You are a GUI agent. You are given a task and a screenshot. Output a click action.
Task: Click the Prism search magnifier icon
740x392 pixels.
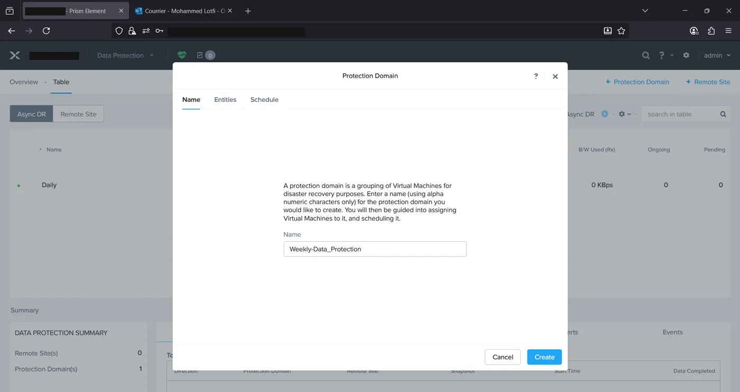coord(646,55)
